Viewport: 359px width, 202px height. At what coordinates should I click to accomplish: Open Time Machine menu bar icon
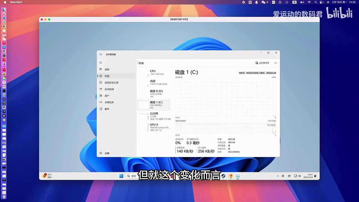click(287, 2)
